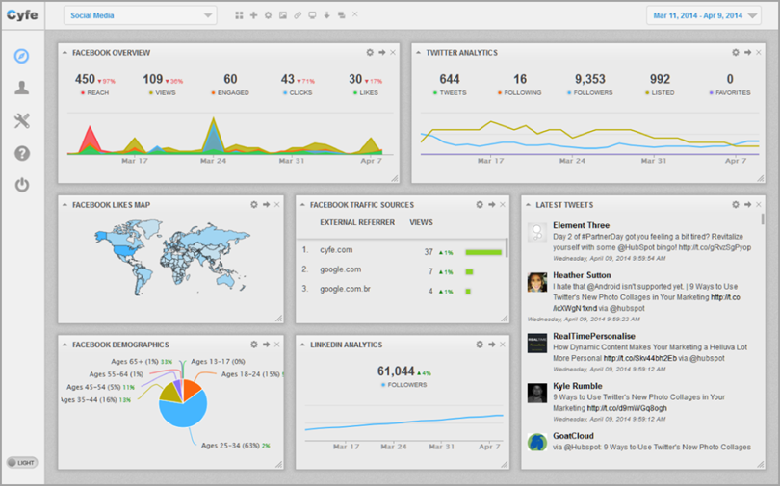Image resolution: width=780 pixels, height=486 pixels.
Task: Collapse the LinkedIn Analytics widget
Action: coord(302,345)
